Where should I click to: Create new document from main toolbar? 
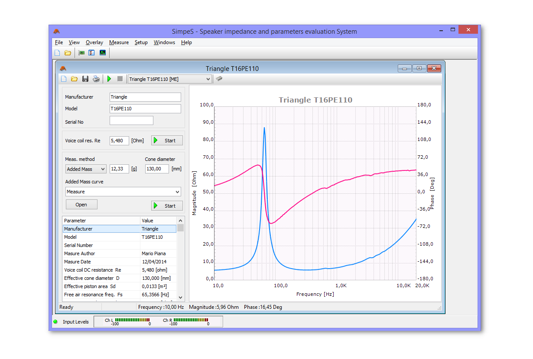pos(57,53)
